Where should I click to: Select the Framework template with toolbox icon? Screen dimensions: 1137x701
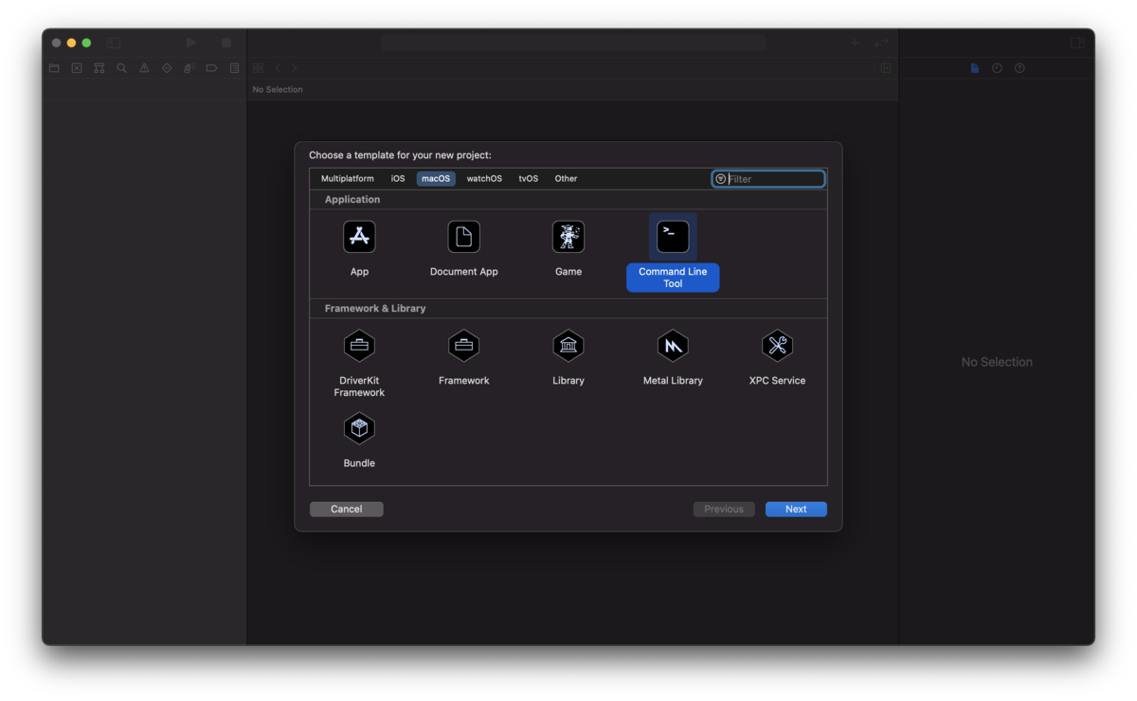click(x=463, y=346)
